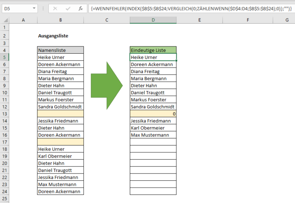
Task: Click the cell showing 0 in column D
Action: (153, 114)
